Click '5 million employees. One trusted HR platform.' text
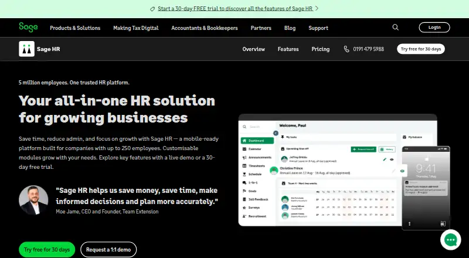 pyautogui.click(x=74, y=82)
